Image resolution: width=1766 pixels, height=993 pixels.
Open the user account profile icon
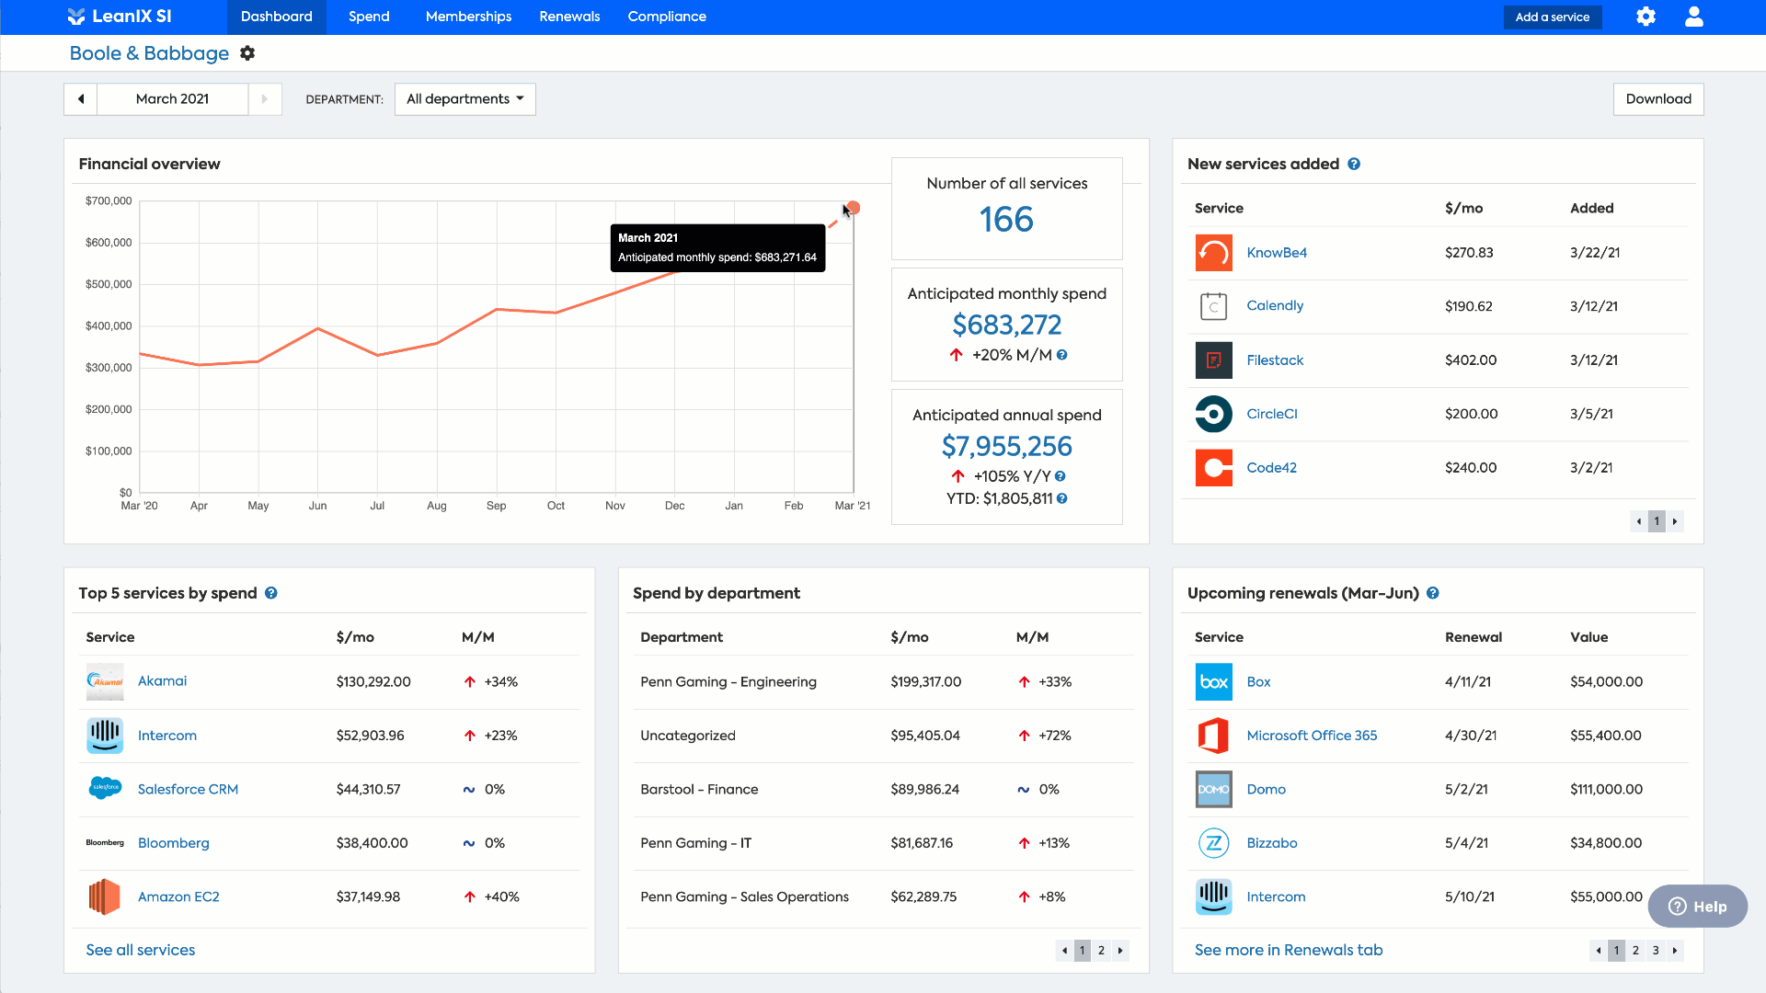[1693, 17]
